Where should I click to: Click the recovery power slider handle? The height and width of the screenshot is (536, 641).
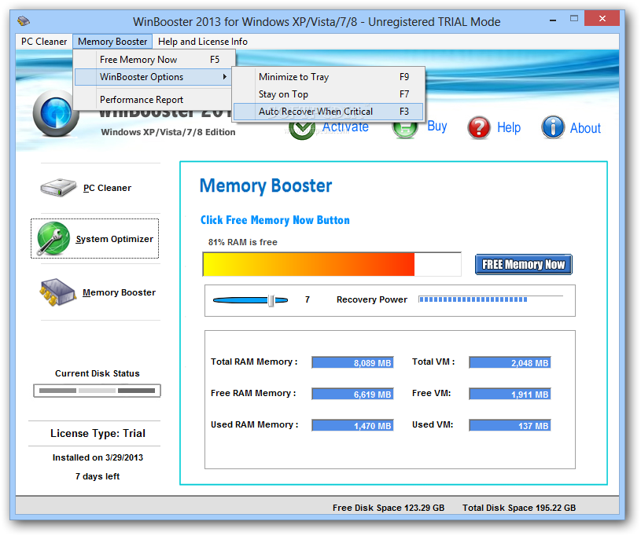pos(271,300)
